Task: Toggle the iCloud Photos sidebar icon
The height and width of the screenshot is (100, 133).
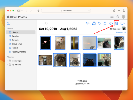Action: (x=9, y=23)
